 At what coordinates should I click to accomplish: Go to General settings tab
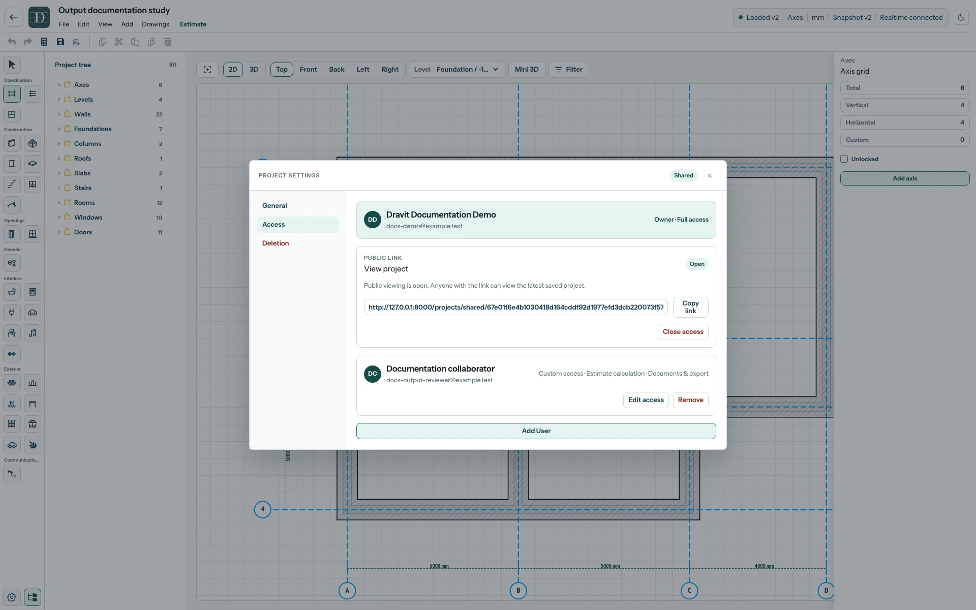click(297, 206)
